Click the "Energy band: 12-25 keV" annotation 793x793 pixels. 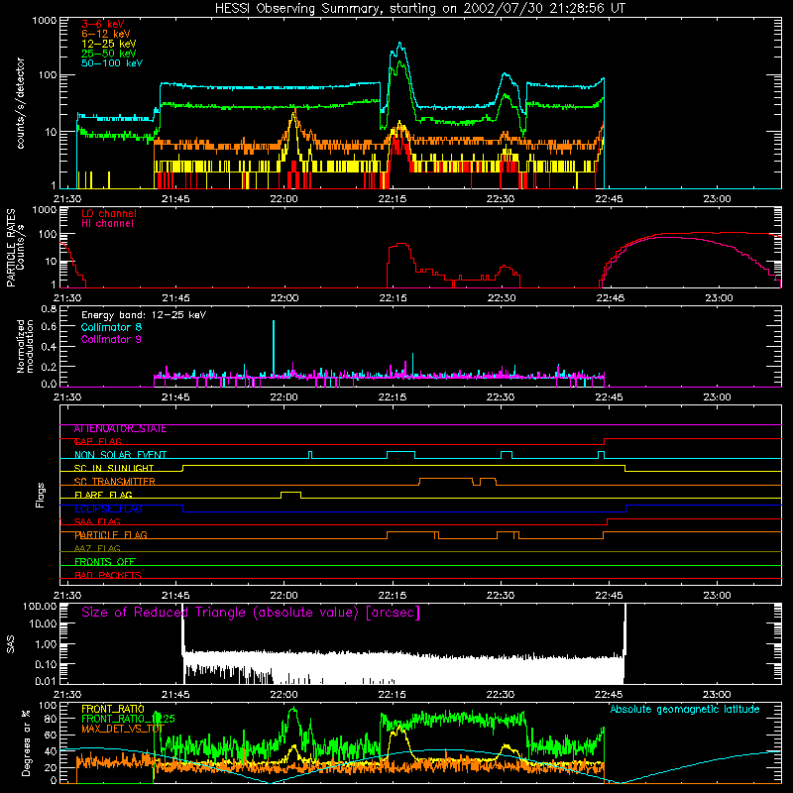[144, 315]
